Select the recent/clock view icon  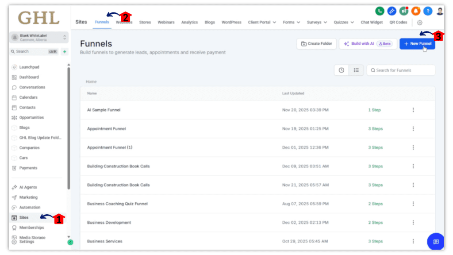pos(341,70)
